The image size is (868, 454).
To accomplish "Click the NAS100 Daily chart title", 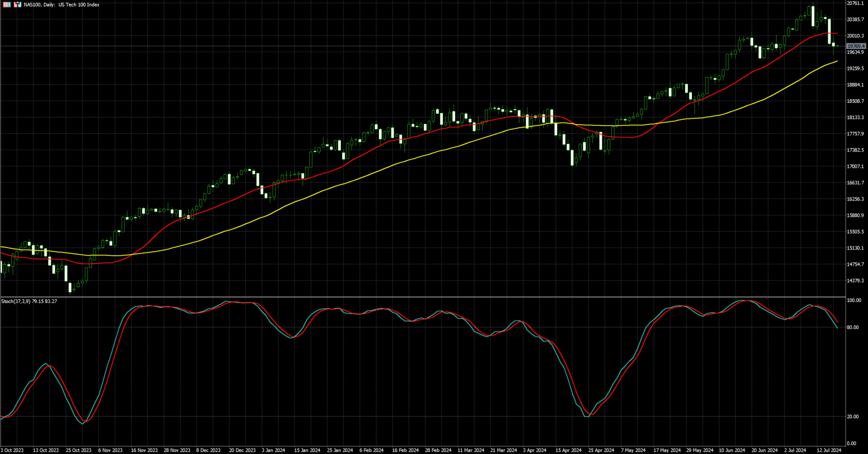I will 61,5.
